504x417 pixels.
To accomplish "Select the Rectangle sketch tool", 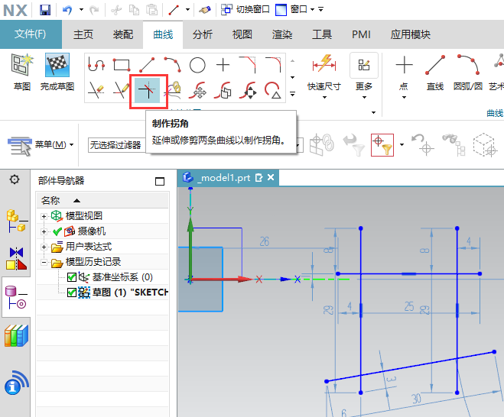I will 122,65.
